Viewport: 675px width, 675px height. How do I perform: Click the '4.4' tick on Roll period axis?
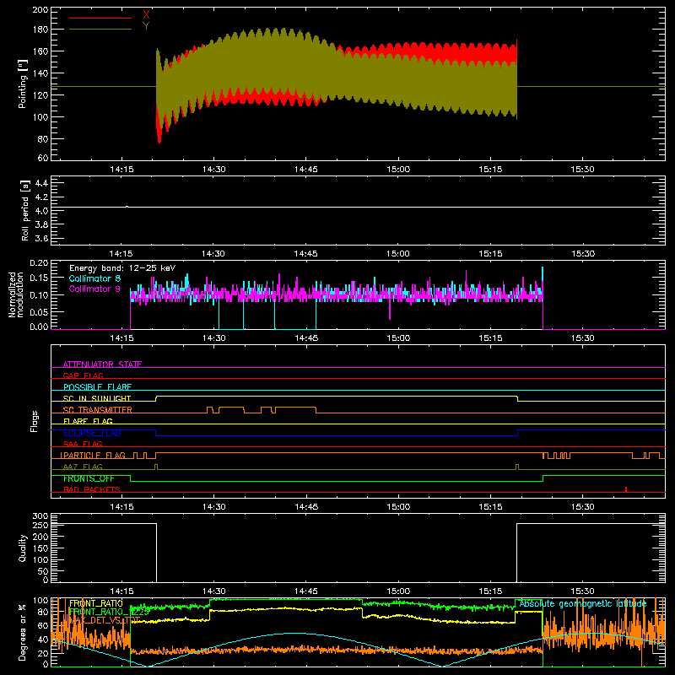pyautogui.click(x=41, y=183)
